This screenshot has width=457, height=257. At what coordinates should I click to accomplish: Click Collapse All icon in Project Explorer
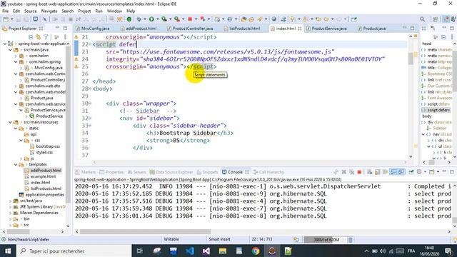31,37
